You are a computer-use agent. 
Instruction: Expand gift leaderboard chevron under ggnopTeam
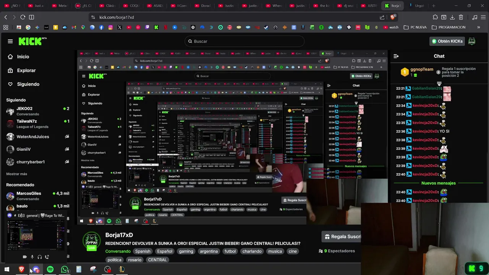point(439,84)
